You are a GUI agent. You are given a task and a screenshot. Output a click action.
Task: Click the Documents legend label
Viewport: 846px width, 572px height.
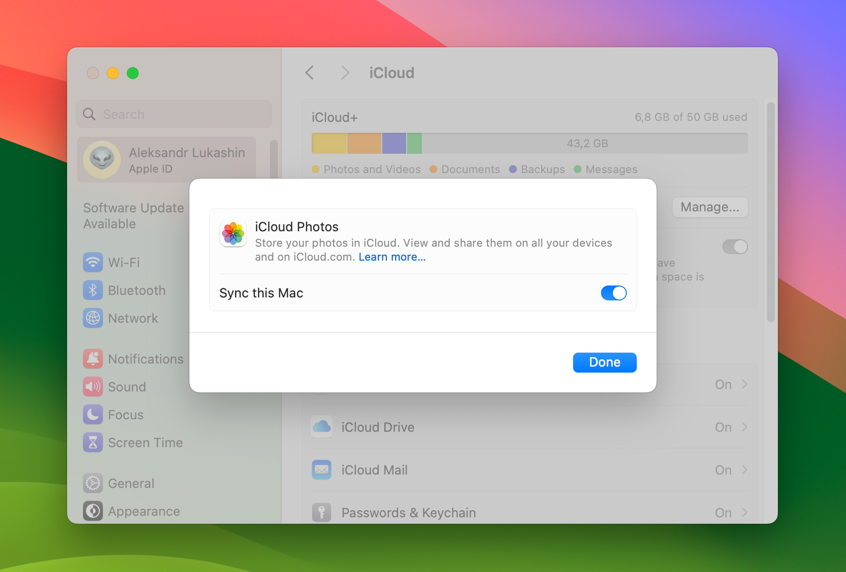tap(471, 170)
